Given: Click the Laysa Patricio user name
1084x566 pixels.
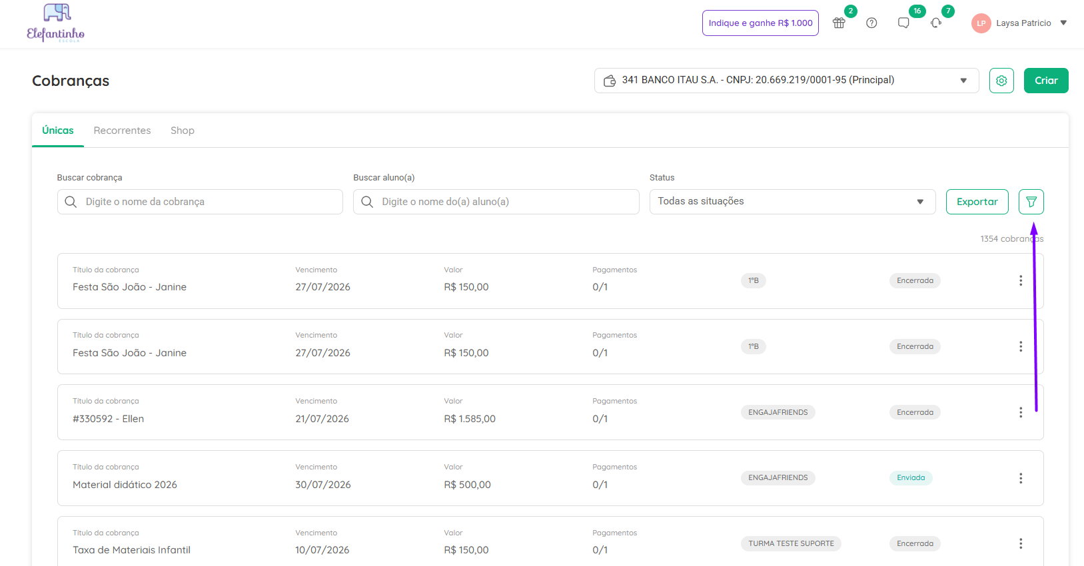Looking at the screenshot, I should tap(1023, 23).
